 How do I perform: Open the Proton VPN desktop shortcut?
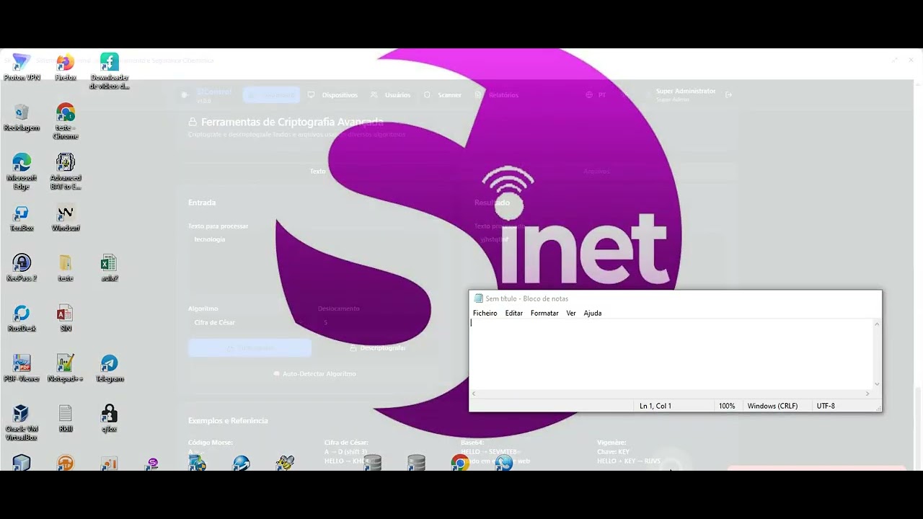[x=22, y=67]
